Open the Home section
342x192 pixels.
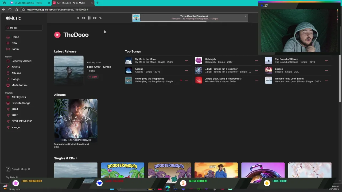pyautogui.click(x=15, y=37)
